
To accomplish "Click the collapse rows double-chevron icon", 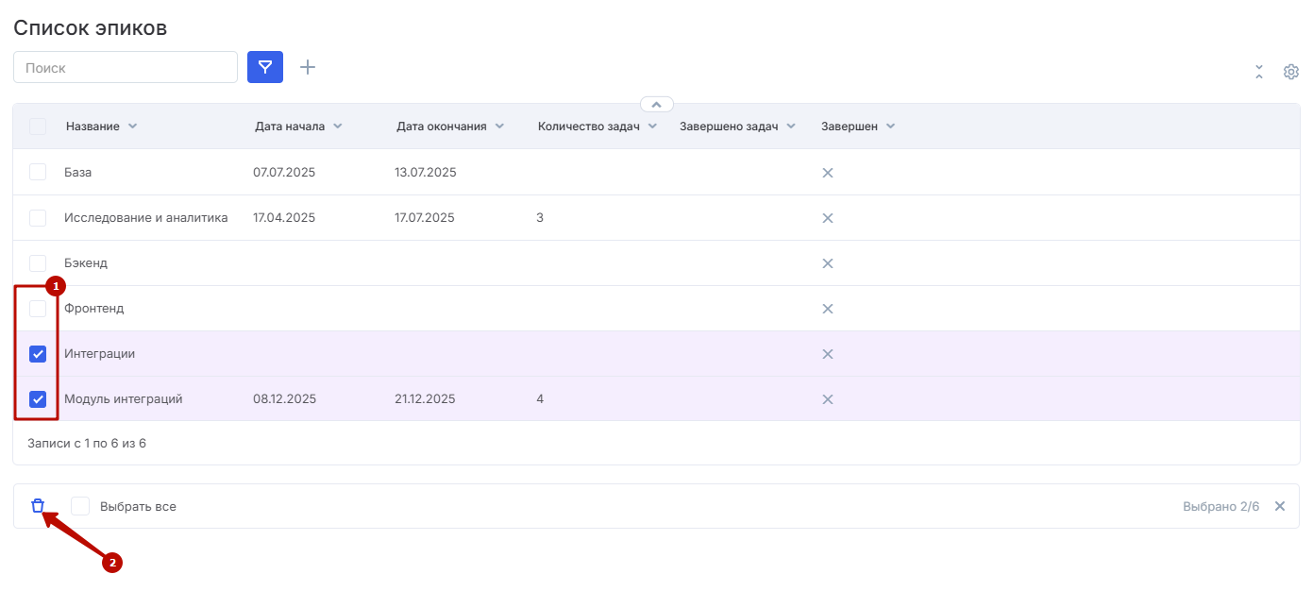I will tap(1259, 72).
